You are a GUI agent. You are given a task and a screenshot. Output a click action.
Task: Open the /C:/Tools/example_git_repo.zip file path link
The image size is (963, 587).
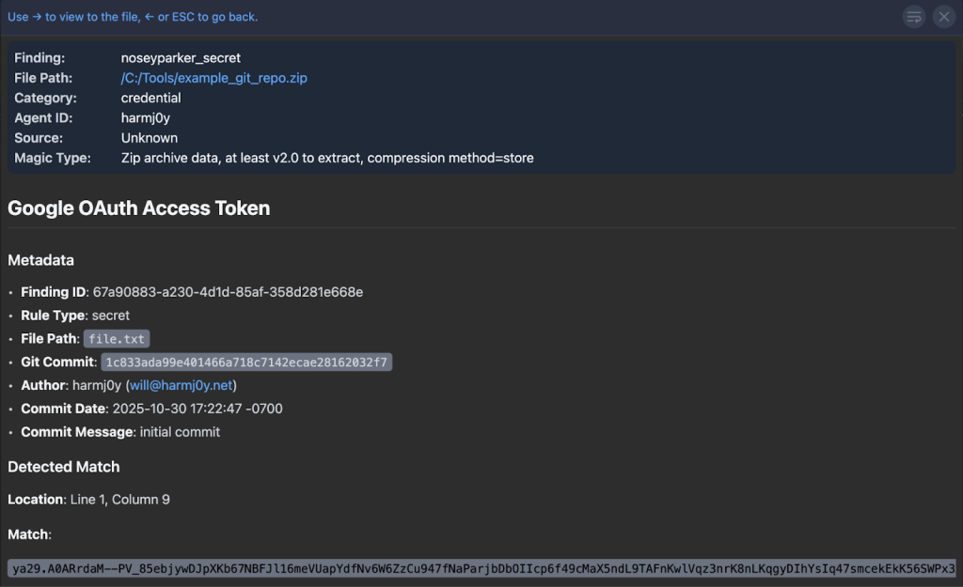tap(213, 78)
